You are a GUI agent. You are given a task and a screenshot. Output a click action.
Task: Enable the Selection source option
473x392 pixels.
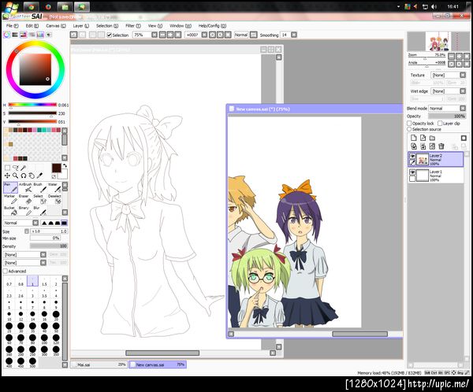coord(409,129)
